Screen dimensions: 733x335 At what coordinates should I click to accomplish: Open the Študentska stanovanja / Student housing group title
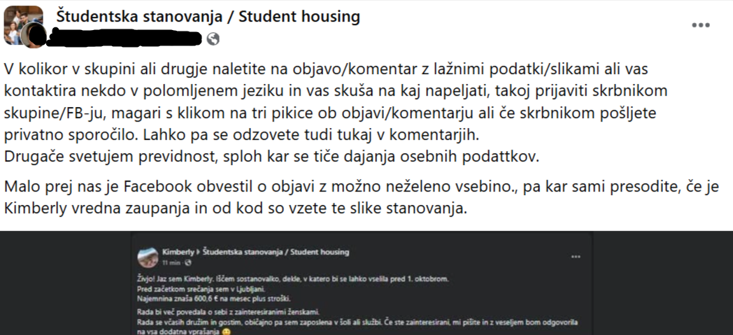(x=208, y=16)
